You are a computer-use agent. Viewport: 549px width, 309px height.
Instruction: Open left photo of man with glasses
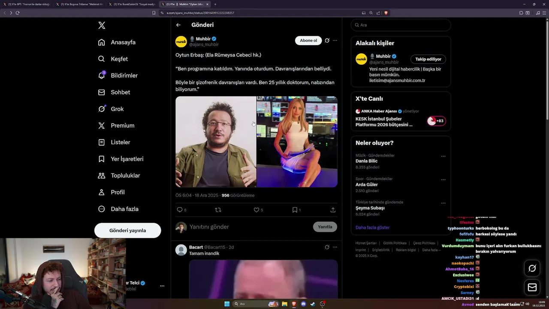click(216, 142)
